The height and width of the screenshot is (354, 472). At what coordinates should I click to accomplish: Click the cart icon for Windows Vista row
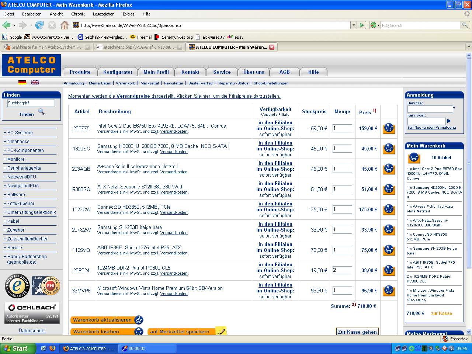(389, 291)
